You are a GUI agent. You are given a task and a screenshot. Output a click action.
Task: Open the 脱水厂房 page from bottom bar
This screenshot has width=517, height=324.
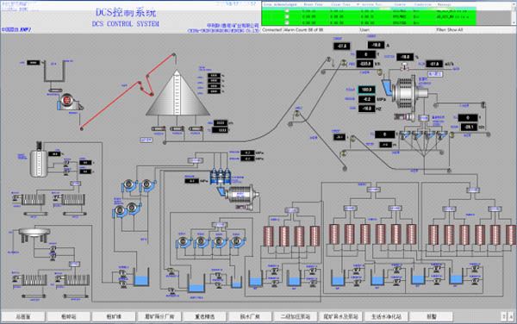coord(250,317)
